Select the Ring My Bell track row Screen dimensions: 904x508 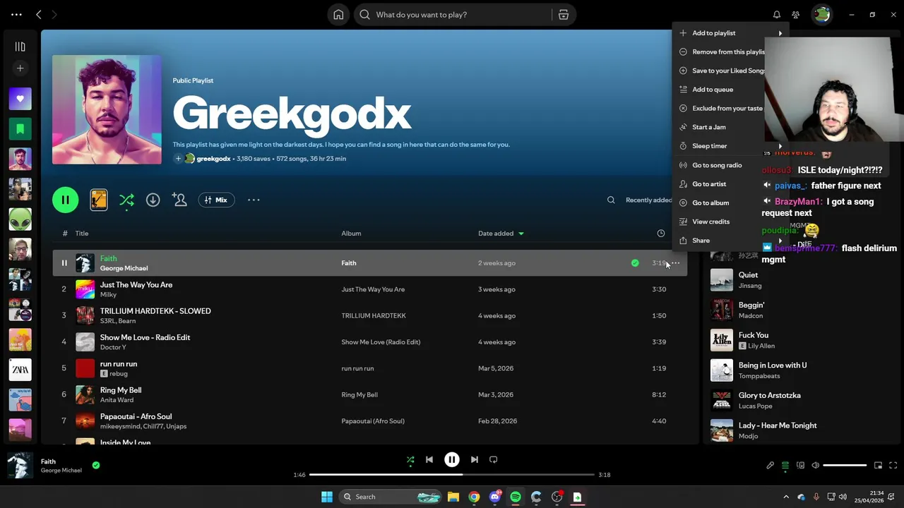(x=369, y=394)
